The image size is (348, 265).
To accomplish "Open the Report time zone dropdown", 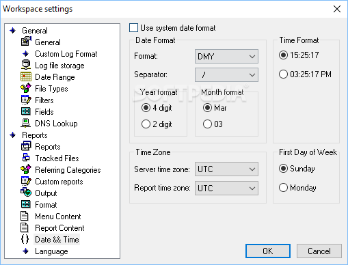I will pyautogui.click(x=226, y=188).
